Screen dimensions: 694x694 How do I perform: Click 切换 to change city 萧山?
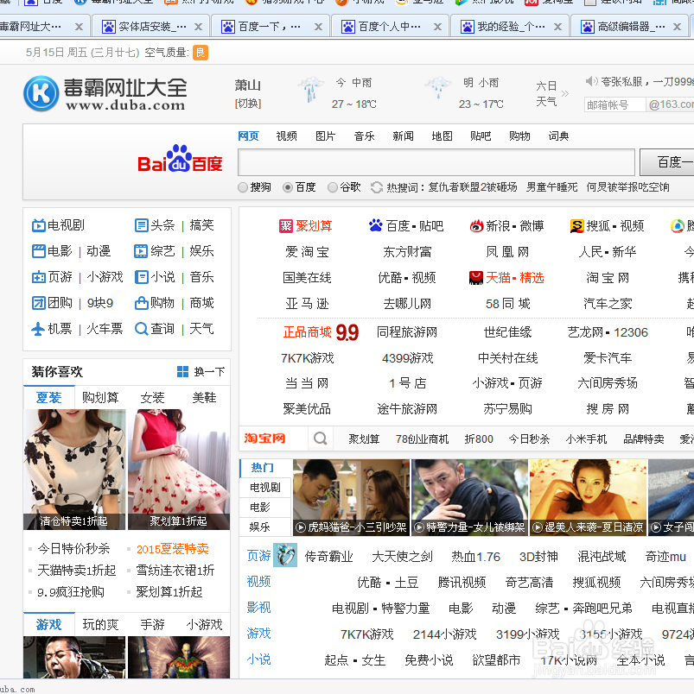point(248,104)
